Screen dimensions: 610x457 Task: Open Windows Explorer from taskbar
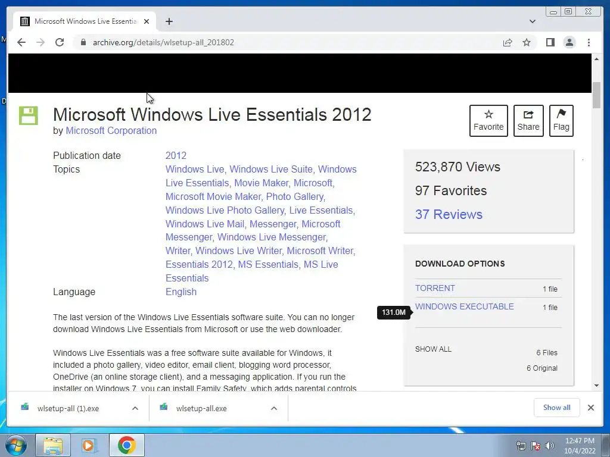point(53,445)
